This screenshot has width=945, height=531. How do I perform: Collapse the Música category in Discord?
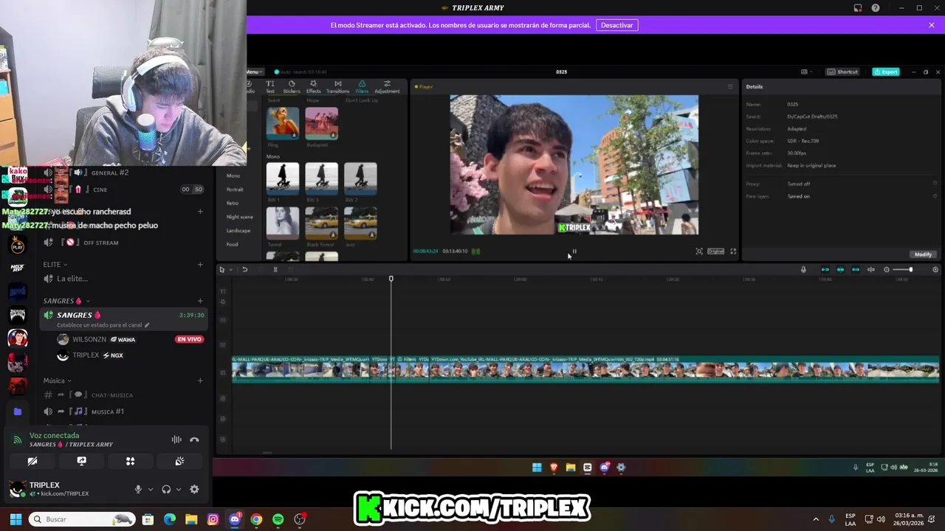[x=57, y=381]
